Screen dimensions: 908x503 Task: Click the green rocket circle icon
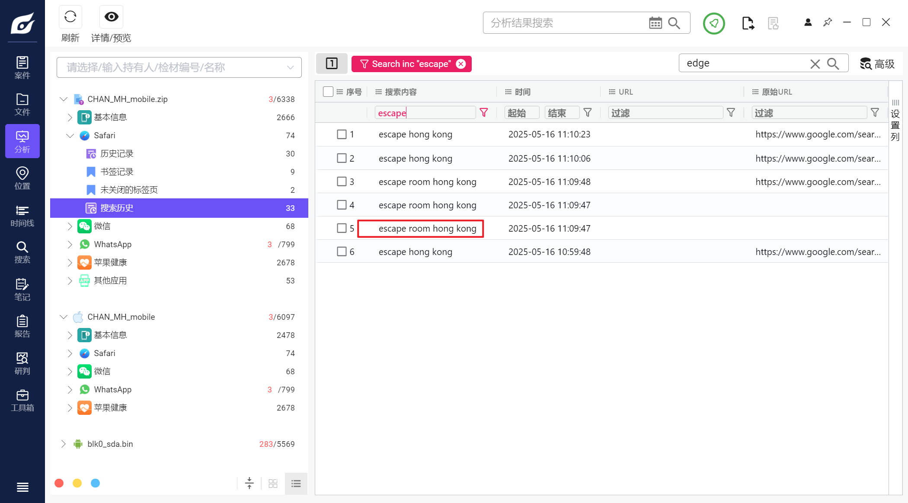coord(714,23)
